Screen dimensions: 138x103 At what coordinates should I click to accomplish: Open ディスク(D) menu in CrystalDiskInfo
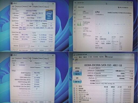[95, 57]
